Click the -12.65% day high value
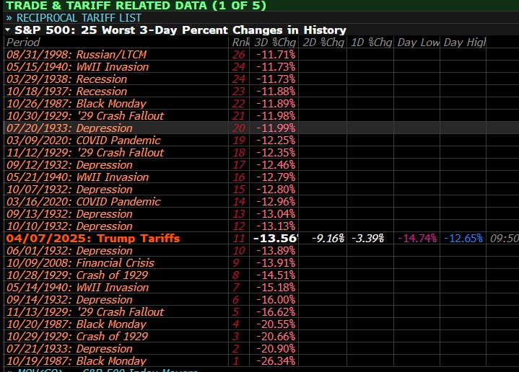519x372 pixels. 463,239
